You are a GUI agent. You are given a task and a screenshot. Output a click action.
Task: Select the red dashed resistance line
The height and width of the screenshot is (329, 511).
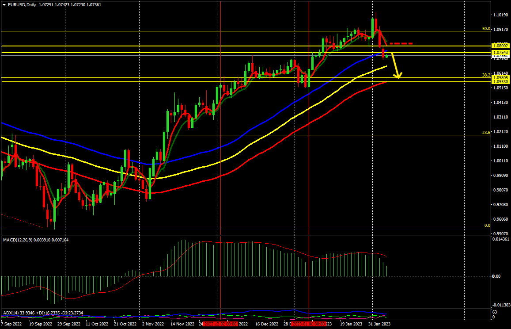click(401, 44)
